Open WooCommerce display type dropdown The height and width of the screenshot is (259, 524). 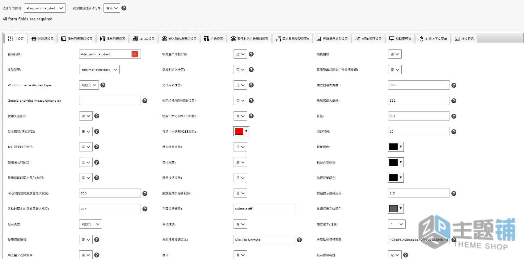(89, 85)
